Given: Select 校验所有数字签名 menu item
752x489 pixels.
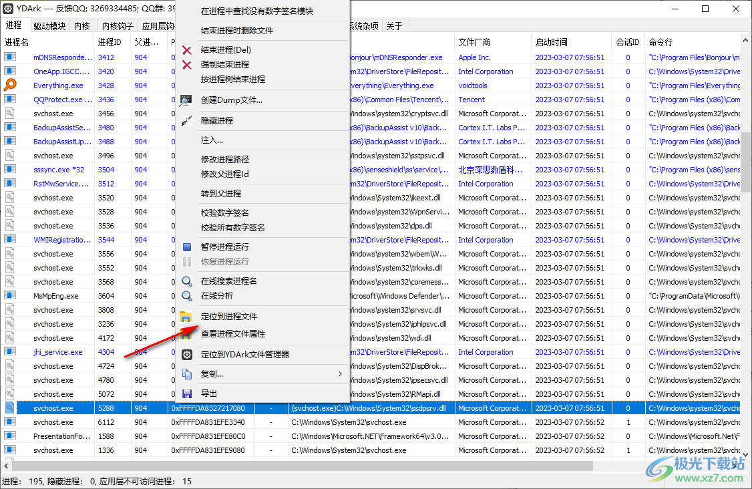Looking at the screenshot, I should pos(233,227).
